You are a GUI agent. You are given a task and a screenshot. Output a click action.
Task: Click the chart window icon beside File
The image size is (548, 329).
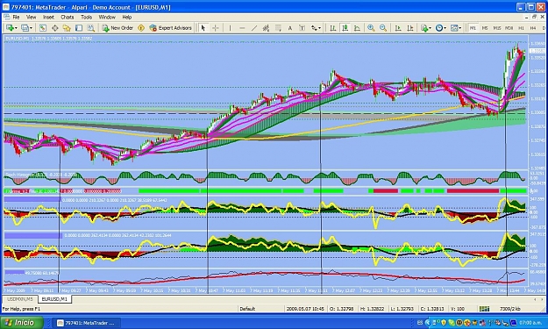coord(6,17)
